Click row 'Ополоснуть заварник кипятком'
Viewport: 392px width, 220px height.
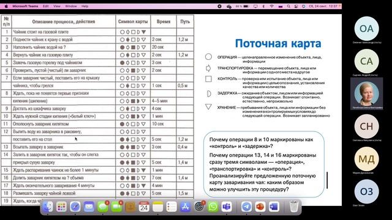(x=97, y=124)
